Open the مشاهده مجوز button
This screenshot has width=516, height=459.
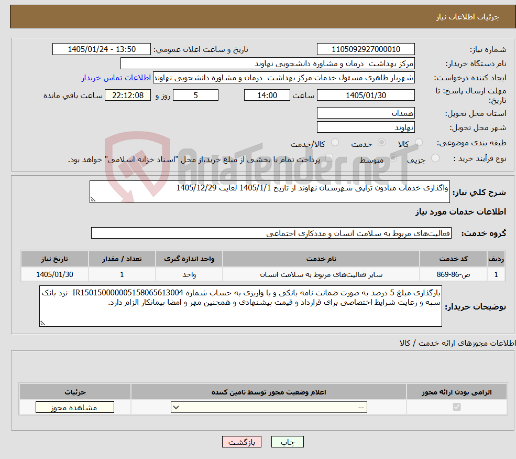click(75, 407)
